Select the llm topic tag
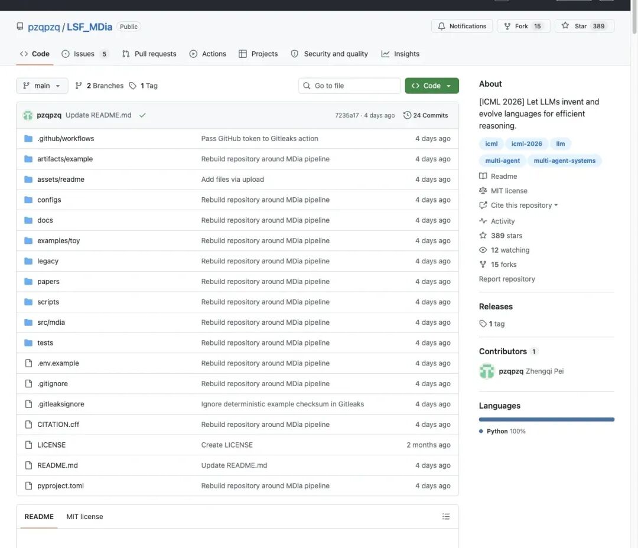The image size is (638, 548). click(560, 143)
